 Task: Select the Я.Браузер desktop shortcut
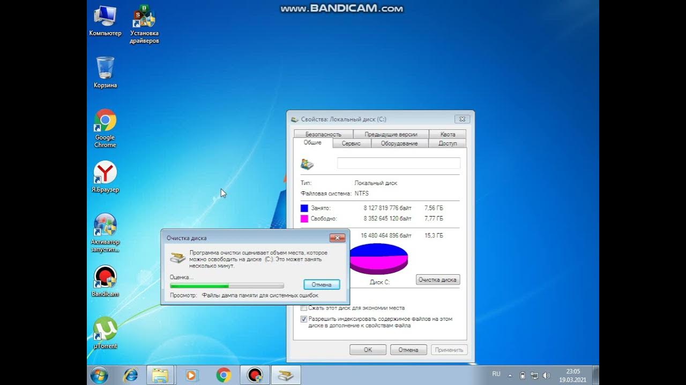105,176
